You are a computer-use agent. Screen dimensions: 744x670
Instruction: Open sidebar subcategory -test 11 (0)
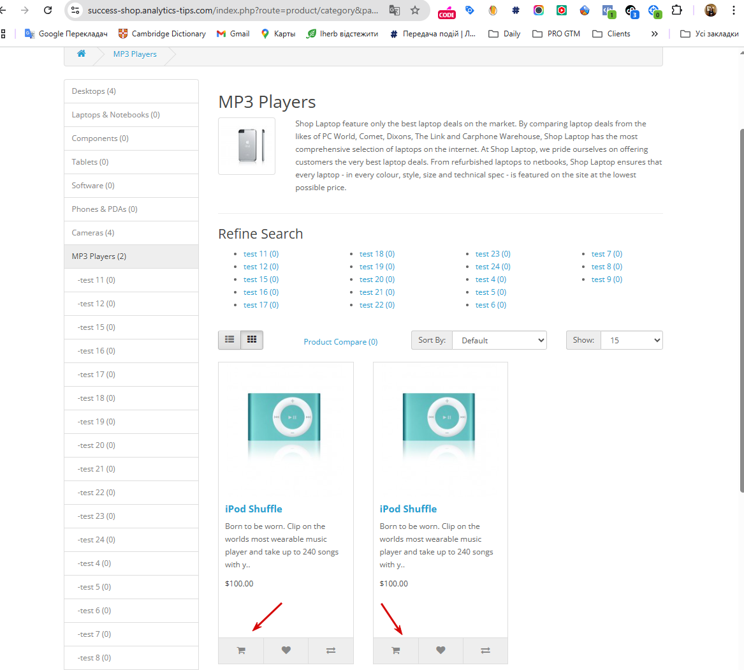(131, 280)
